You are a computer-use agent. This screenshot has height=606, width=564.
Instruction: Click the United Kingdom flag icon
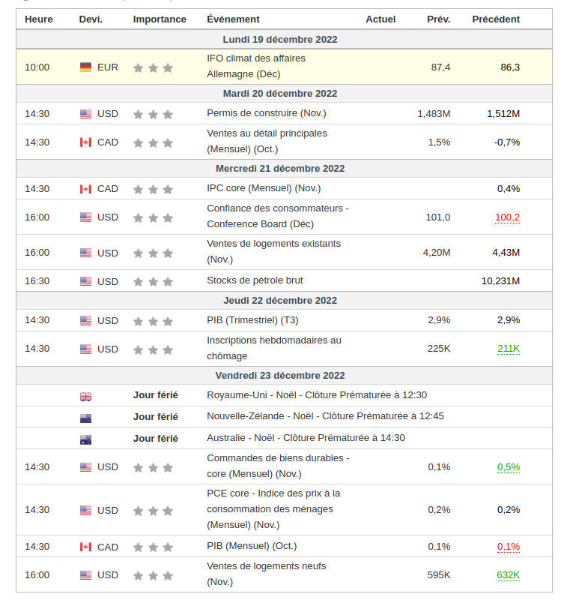85,397
